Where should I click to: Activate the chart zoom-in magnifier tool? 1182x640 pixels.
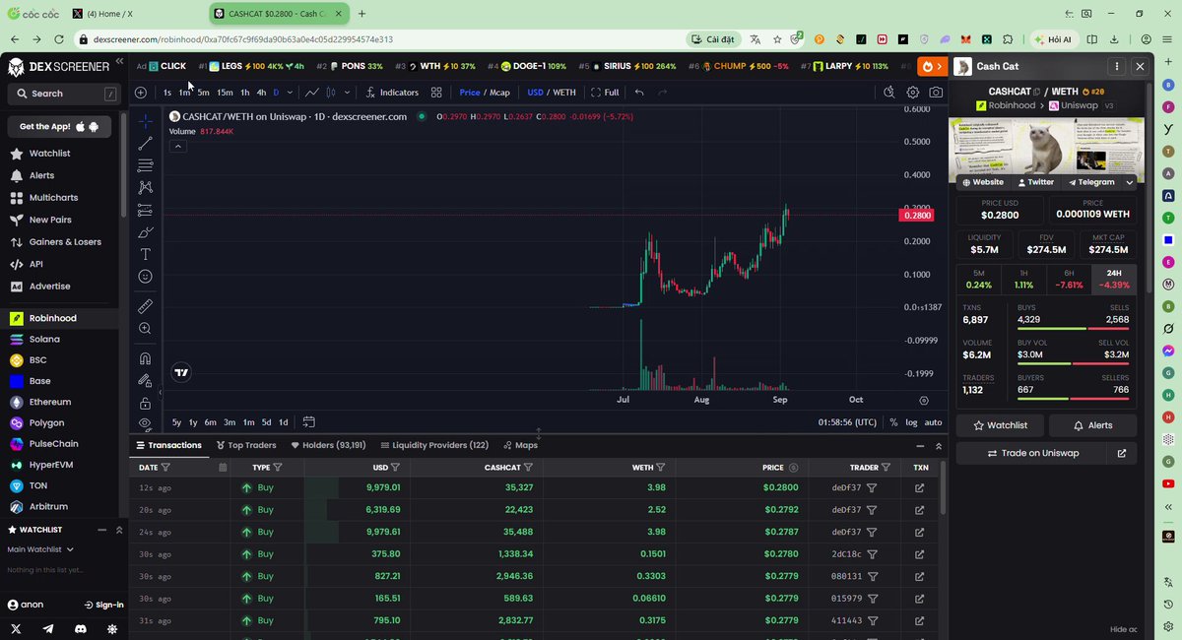click(146, 329)
